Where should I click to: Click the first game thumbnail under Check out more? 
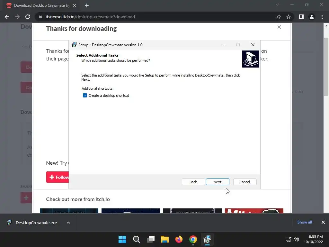tap(69, 211)
